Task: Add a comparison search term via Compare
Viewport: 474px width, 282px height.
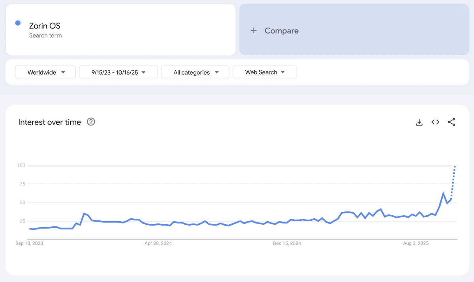Action: [x=281, y=30]
